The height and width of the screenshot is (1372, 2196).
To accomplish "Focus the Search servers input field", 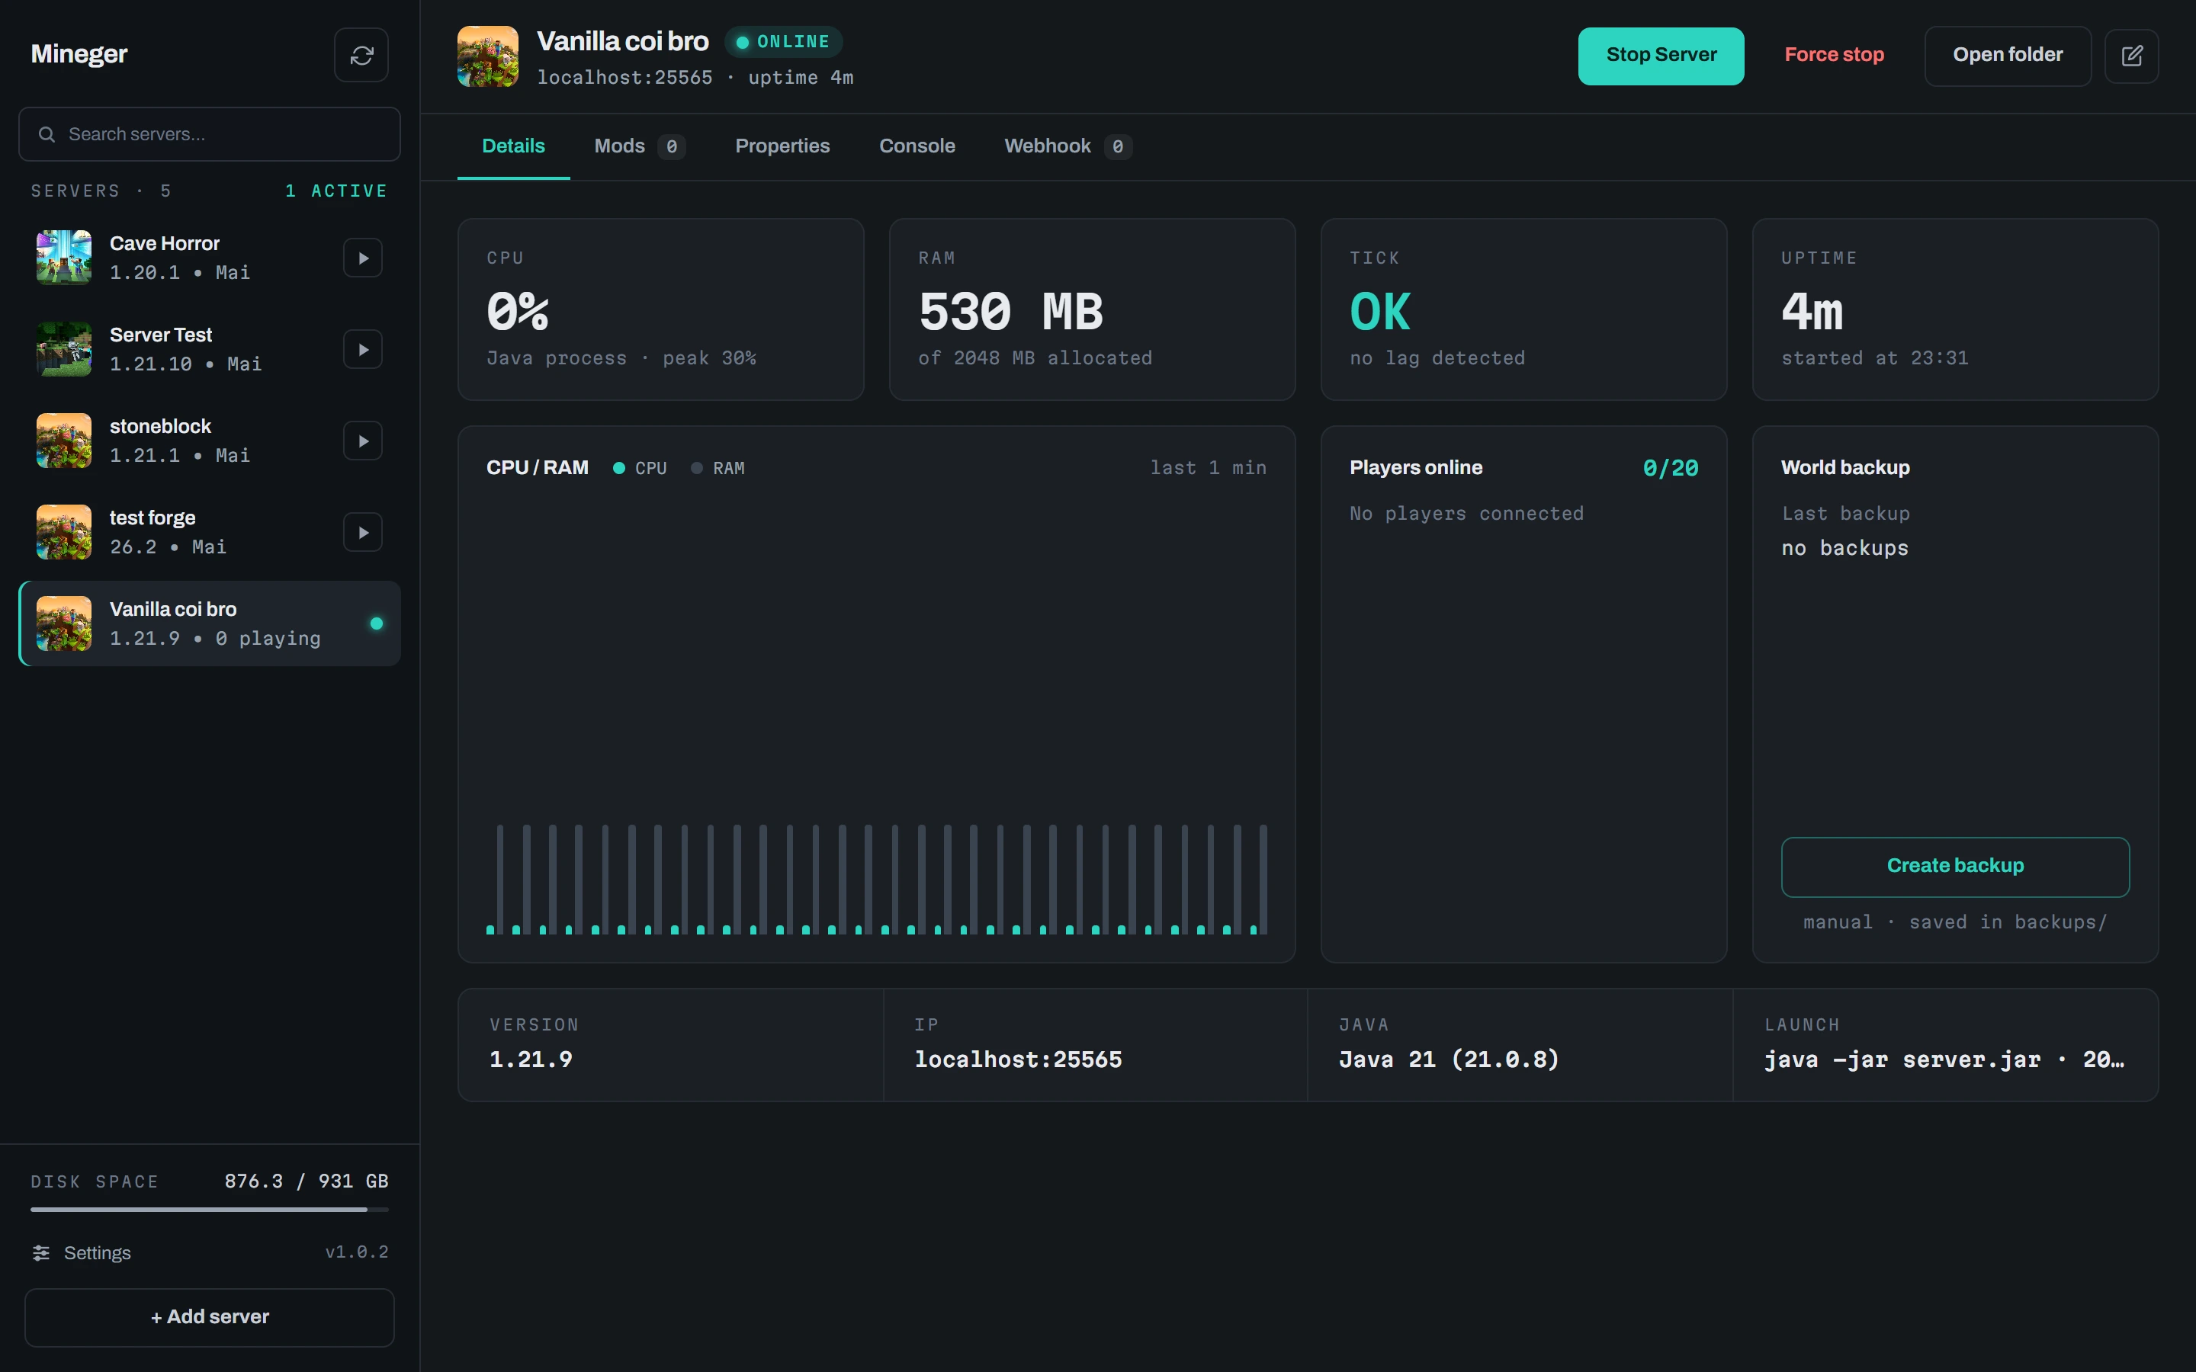I will 210,134.
